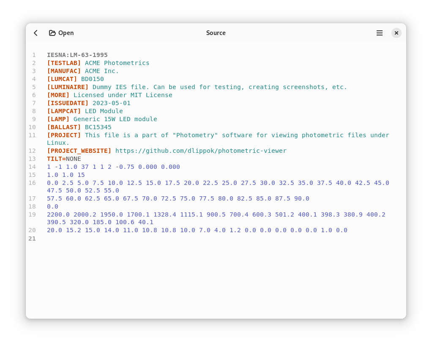The width and height of the screenshot is (432, 347).
Task: Click the IESNA:LM-63-1995 header text
Action: (x=77, y=55)
